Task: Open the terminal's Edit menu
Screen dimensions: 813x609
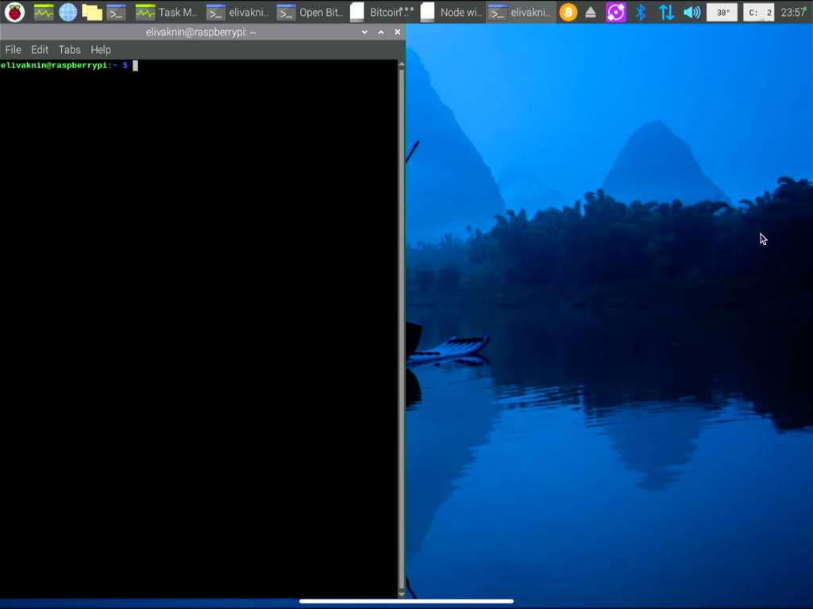Action: point(39,49)
